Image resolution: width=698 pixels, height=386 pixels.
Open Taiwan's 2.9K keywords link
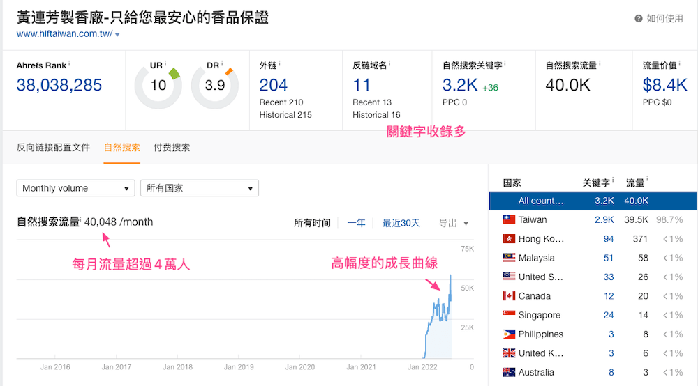point(604,220)
